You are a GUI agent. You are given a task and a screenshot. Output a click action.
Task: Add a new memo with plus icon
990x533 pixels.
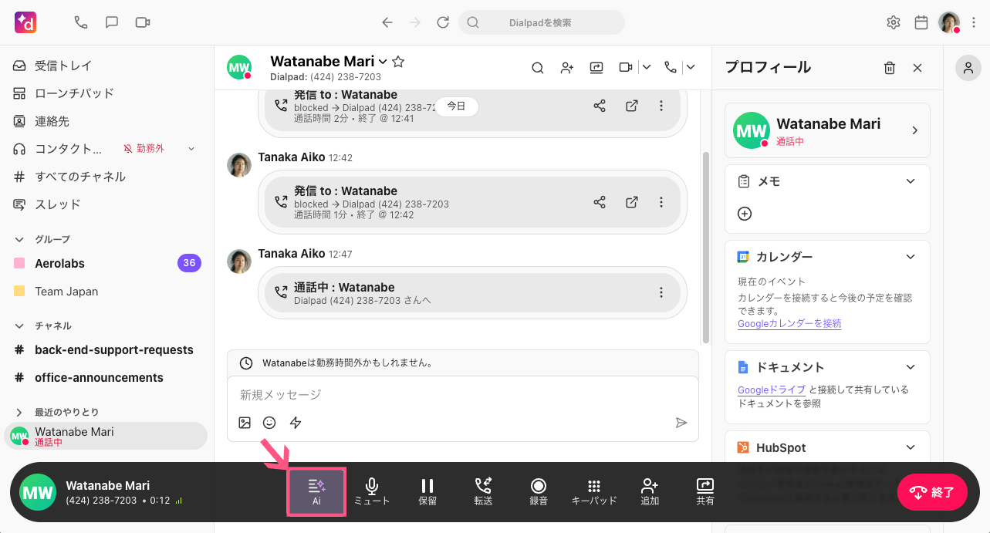pyautogui.click(x=745, y=214)
